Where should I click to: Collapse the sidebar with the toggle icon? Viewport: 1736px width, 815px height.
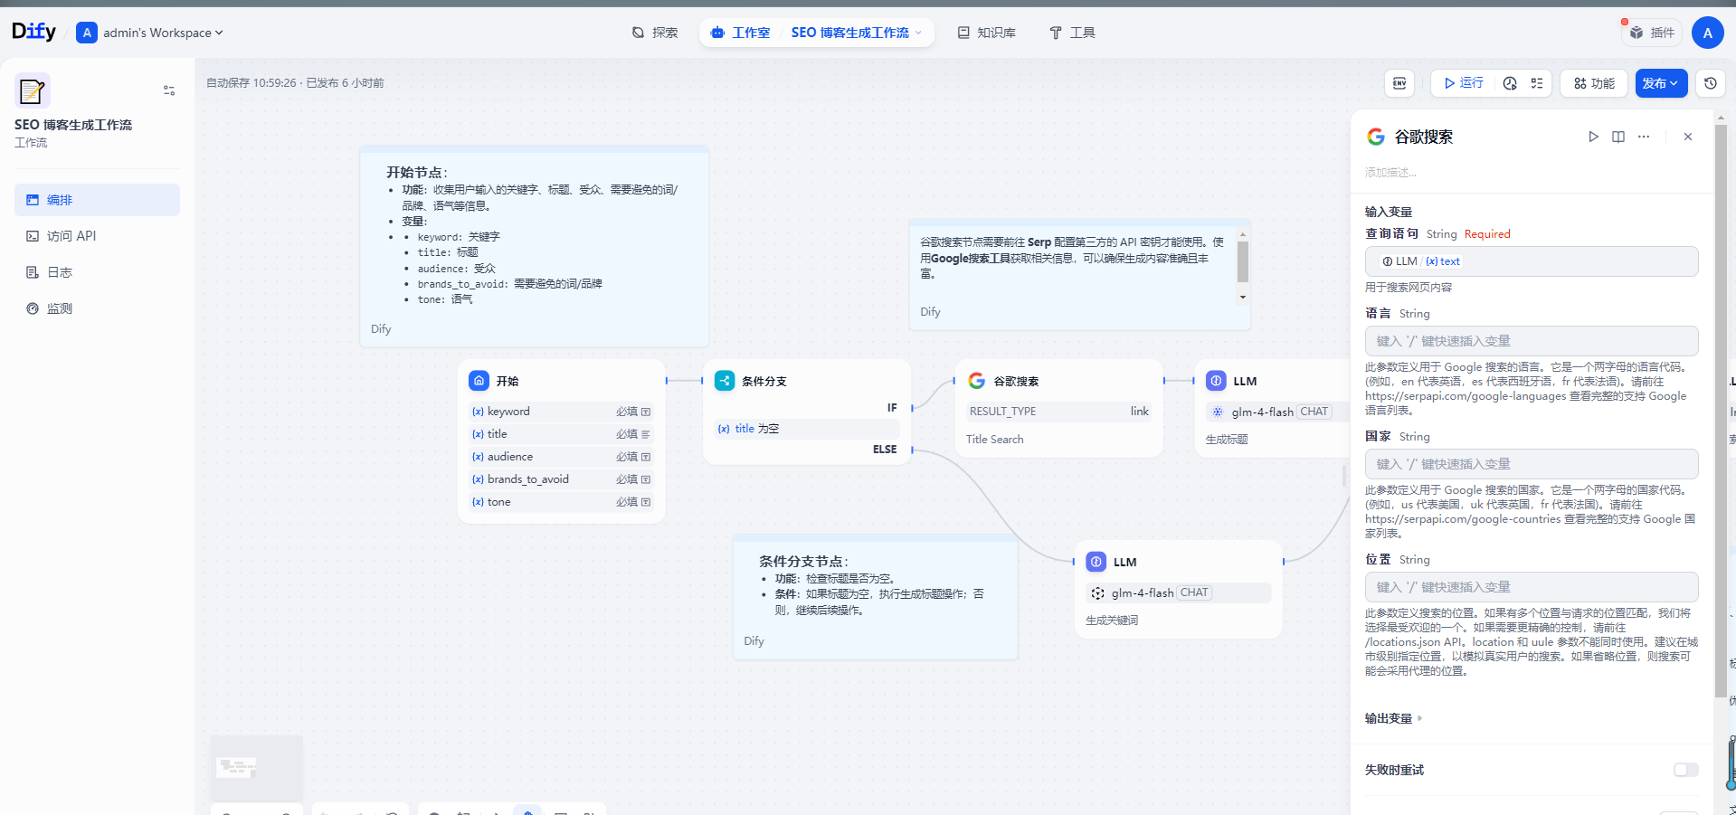(x=169, y=90)
